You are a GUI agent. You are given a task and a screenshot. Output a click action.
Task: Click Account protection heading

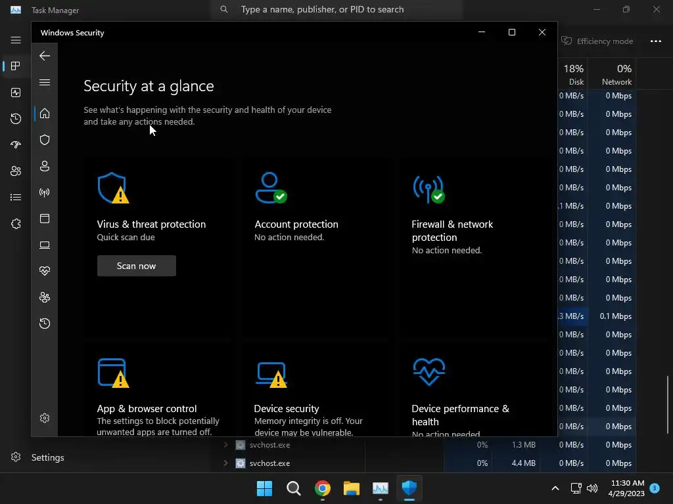[x=296, y=224]
